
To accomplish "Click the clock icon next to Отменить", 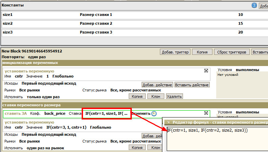I will click(154, 113).
